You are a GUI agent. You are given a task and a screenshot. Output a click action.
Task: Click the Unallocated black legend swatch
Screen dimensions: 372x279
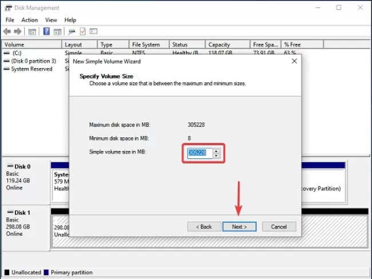click(7, 272)
